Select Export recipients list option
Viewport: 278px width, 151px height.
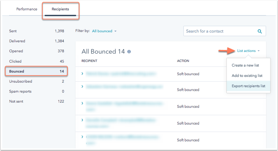pos(248,86)
